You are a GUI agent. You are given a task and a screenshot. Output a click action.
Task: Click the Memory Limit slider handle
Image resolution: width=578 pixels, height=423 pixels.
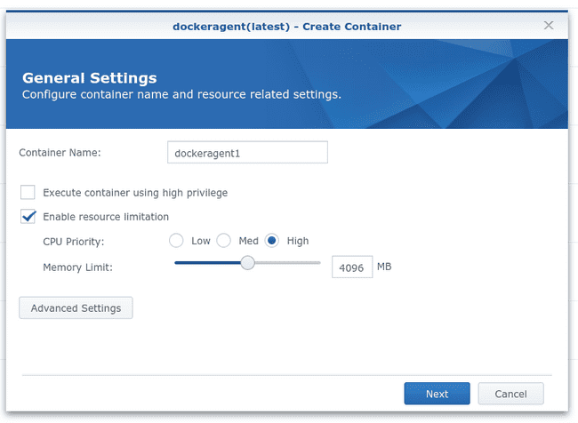[248, 263]
